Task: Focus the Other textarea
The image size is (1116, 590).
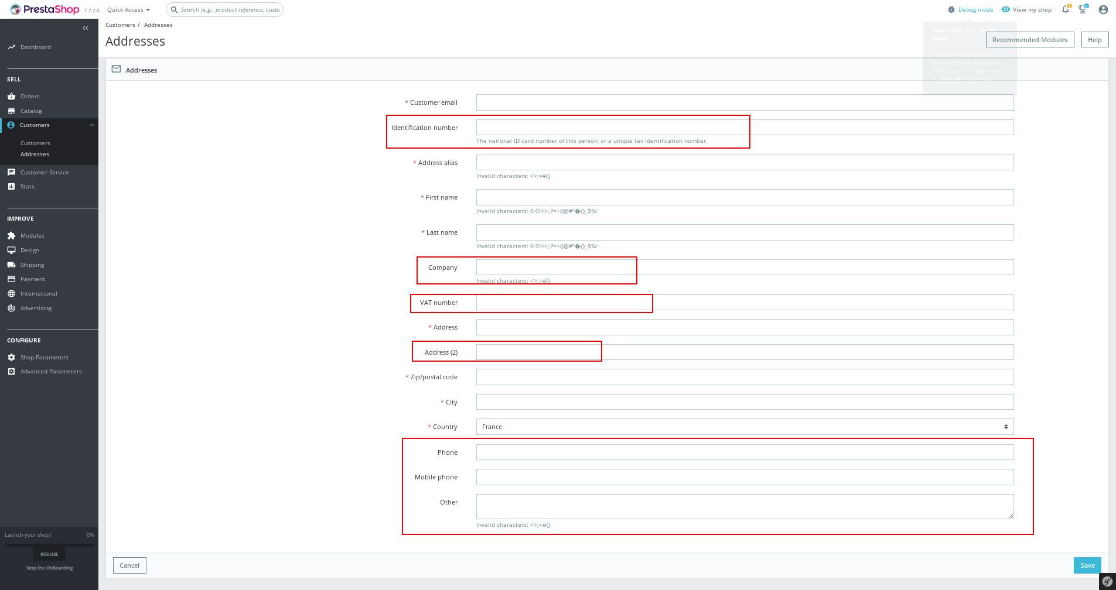Action: tap(745, 506)
